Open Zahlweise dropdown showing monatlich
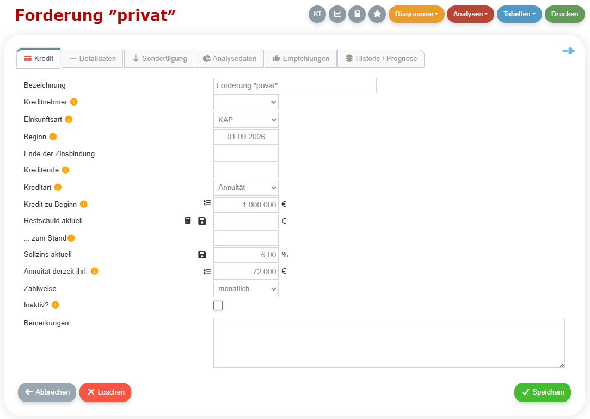The image size is (590, 419). coord(245,289)
